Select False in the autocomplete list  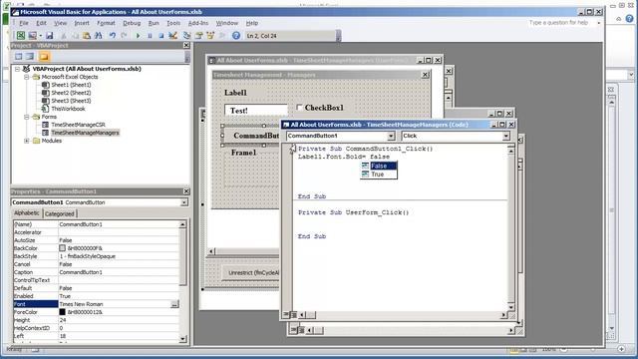[379, 167]
